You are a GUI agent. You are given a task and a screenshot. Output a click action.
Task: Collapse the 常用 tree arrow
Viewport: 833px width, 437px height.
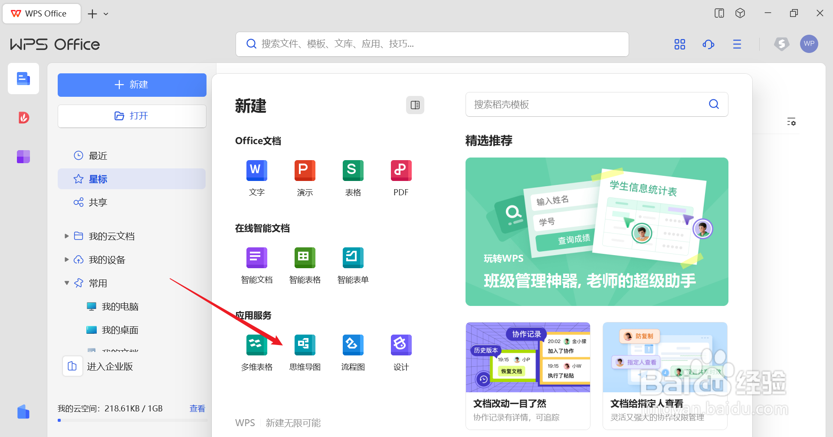tap(67, 283)
